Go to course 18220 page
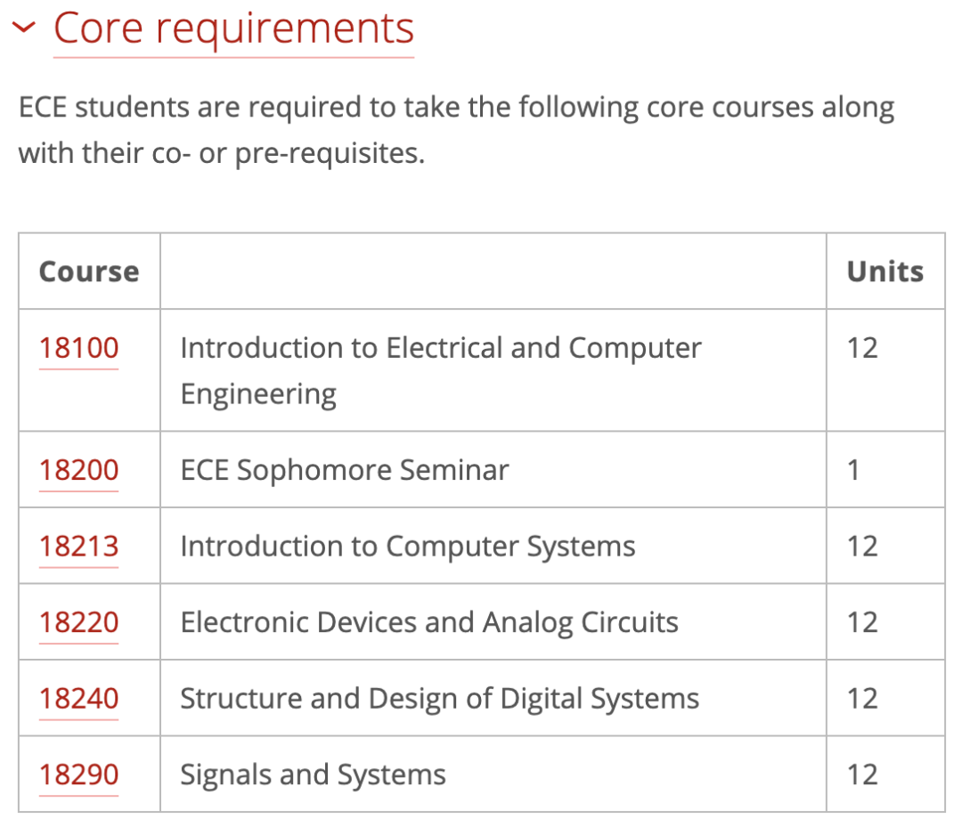Screen dimensions: 962x827 (78, 622)
